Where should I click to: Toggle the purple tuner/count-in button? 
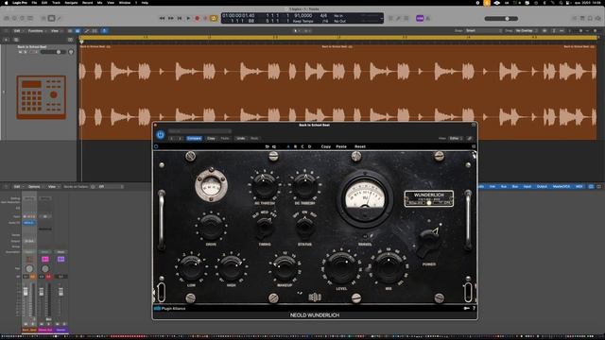click(420, 18)
